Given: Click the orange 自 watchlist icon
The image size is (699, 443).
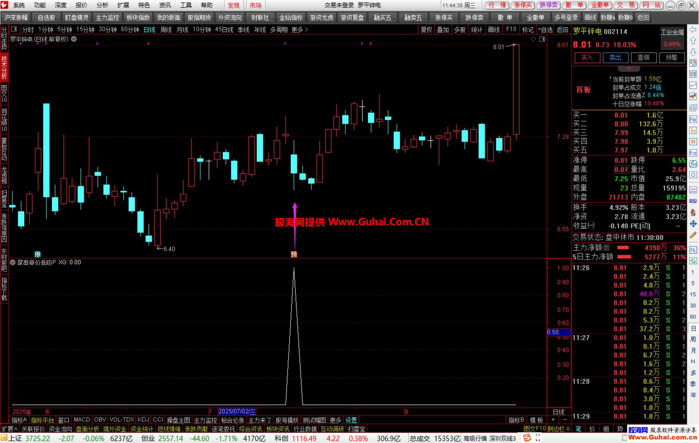Looking at the screenshot, I should click(693, 142).
